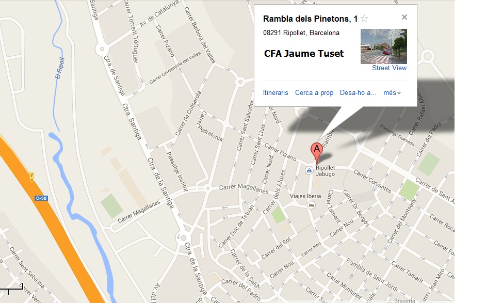486x303 pixels.
Task: Click the roundabout on Ctra. de la Santiga
Action: tap(183, 238)
